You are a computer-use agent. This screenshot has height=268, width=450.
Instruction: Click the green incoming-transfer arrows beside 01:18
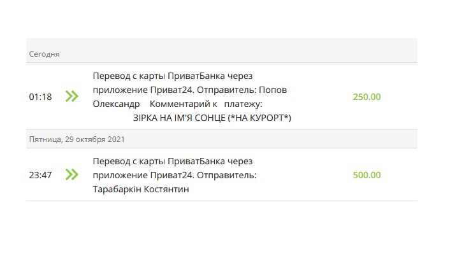click(72, 96)
